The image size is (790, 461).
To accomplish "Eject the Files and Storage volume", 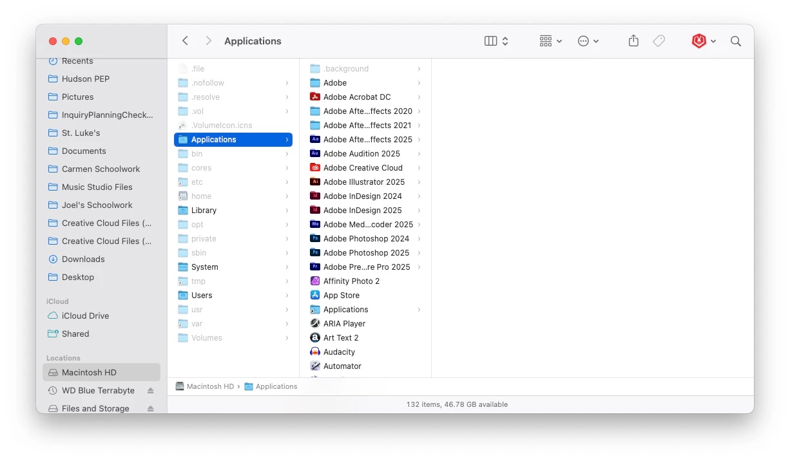I will point(150,408).
